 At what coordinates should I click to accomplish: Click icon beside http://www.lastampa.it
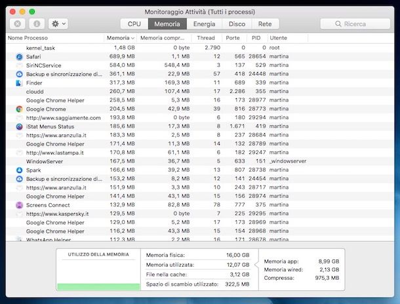pyautogui.click(x=20, y=153)
